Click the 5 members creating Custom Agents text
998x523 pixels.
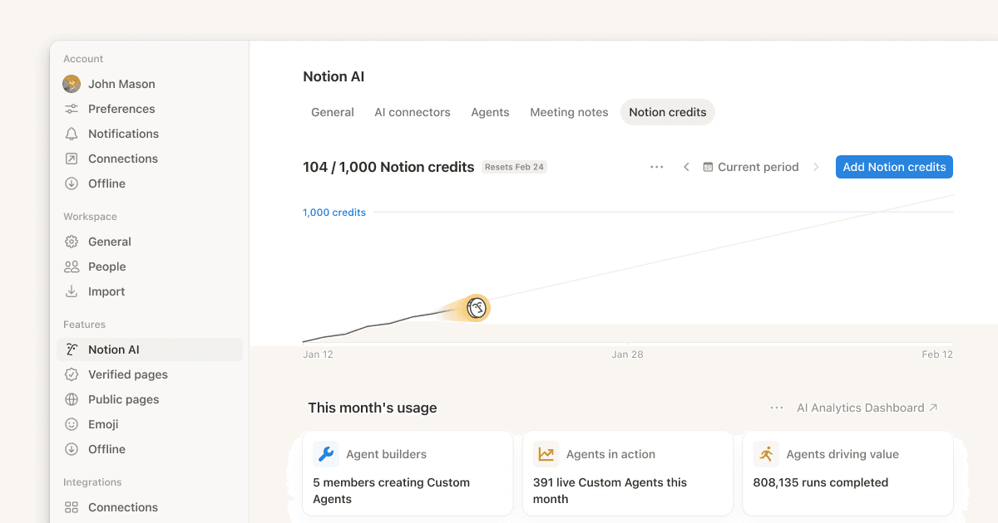click(392, 491)
